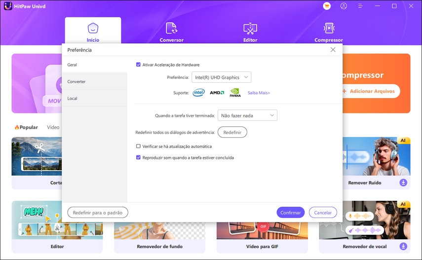Expand the Intel(R) UHD Graphics dropdown
This screenshot has height=260, width=422.
[x=221, y=77]
